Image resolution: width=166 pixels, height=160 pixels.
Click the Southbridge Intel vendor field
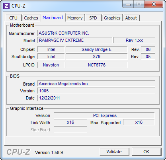[51, 57]
